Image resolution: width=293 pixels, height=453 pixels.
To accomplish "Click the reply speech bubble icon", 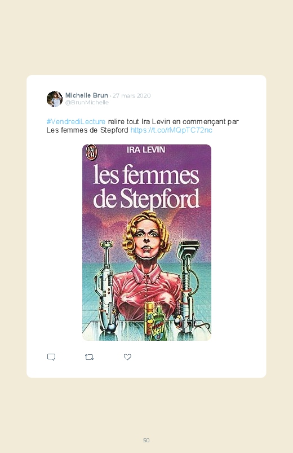I will [51, 357].
